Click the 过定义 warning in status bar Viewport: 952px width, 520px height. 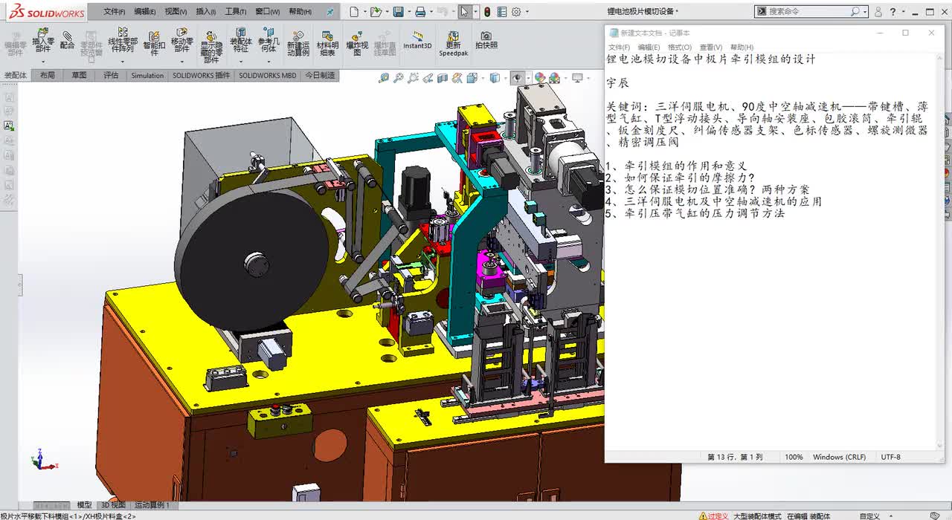click(714, 516)
